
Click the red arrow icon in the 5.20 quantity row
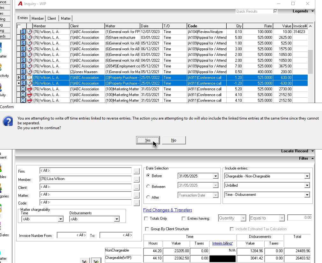[30, 89]
